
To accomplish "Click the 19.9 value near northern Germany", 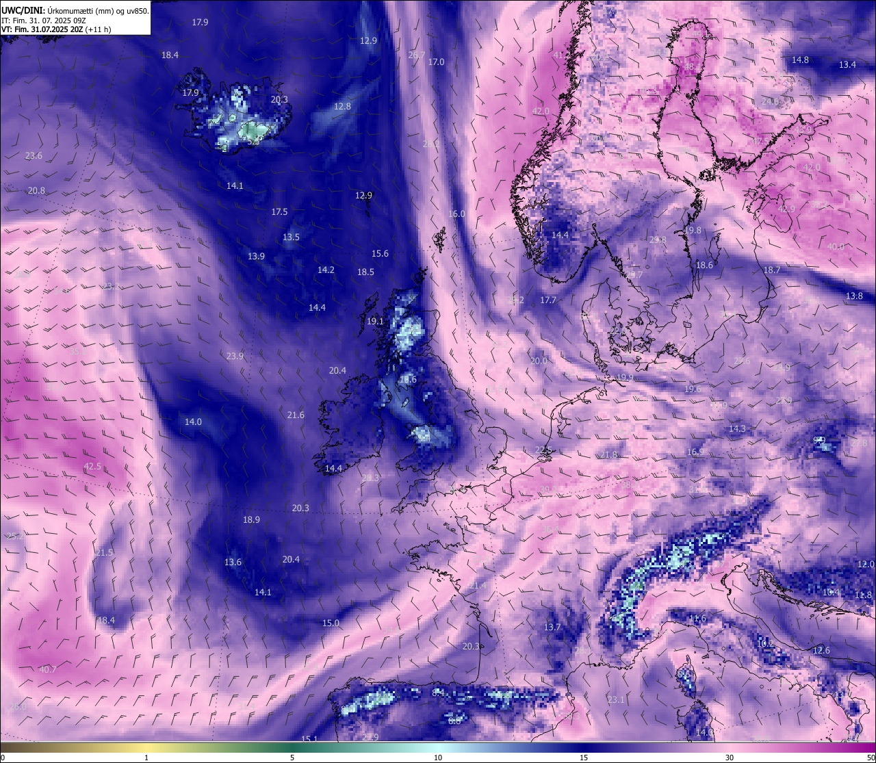I will point(624,378).
